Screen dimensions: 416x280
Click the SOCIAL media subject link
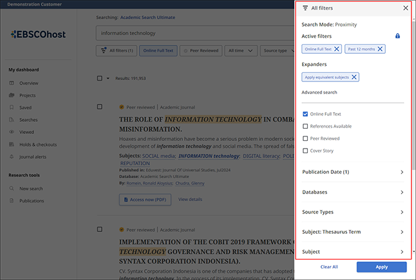click(x=159, y=156)
